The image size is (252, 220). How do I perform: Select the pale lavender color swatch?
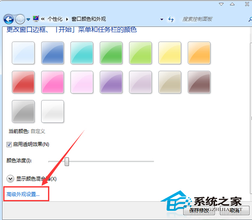coord(140,82)
